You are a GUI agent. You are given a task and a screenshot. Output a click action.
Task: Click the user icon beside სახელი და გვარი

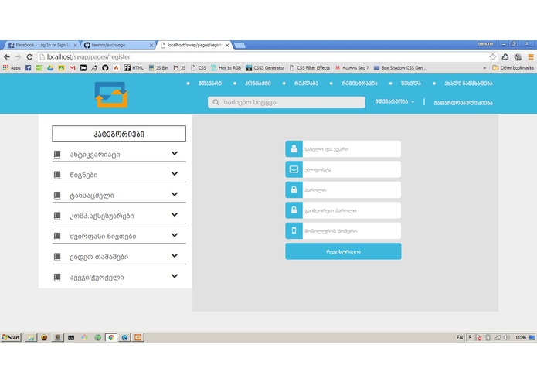point(294,148)
